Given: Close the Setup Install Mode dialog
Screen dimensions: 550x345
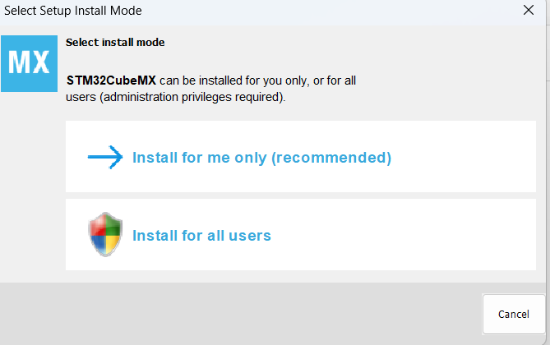Looking at the screenshot, I should [x=529, y=11].
